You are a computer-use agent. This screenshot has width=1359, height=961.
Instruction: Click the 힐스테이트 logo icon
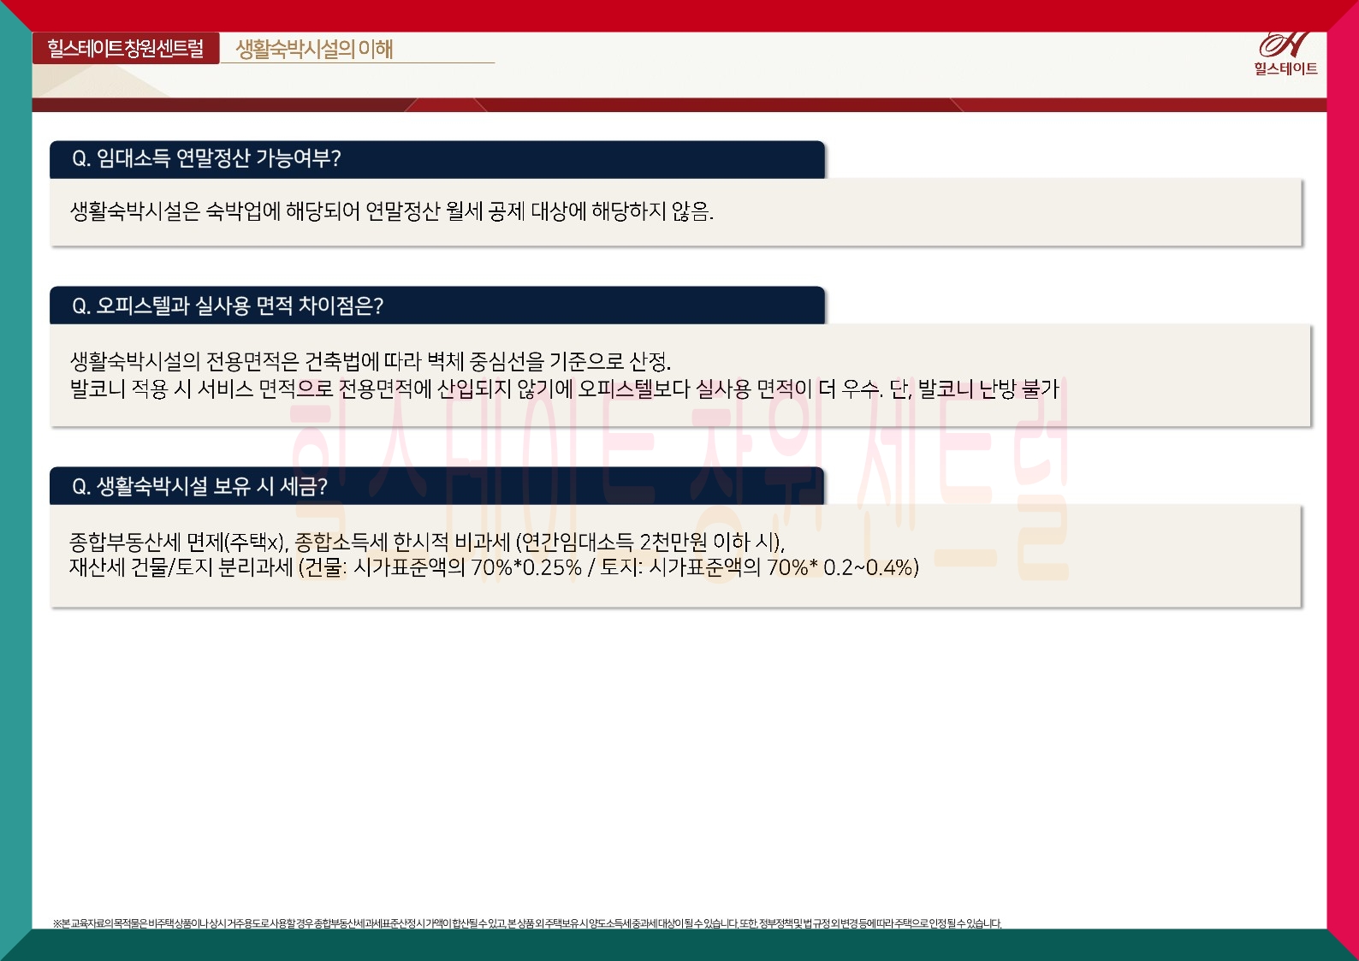1285,55
